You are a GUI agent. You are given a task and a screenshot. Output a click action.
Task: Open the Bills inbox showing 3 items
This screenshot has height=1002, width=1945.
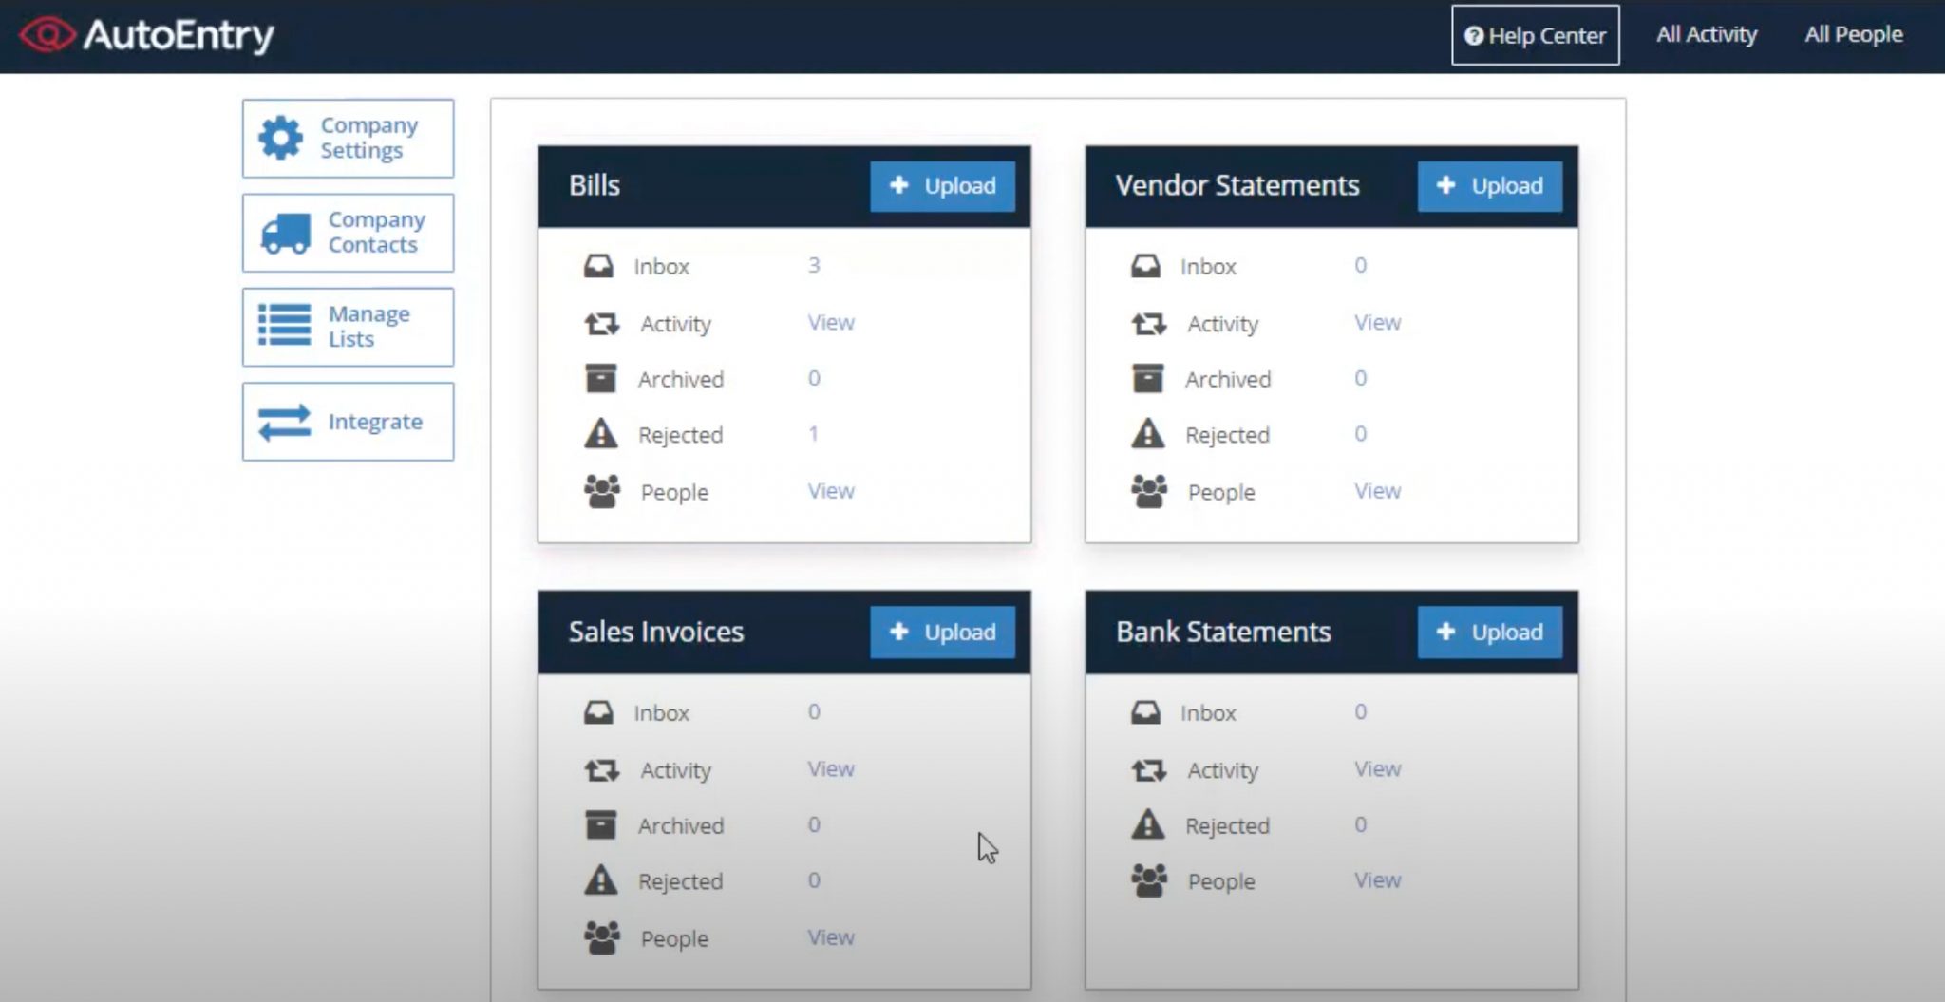tap(813, 266)
